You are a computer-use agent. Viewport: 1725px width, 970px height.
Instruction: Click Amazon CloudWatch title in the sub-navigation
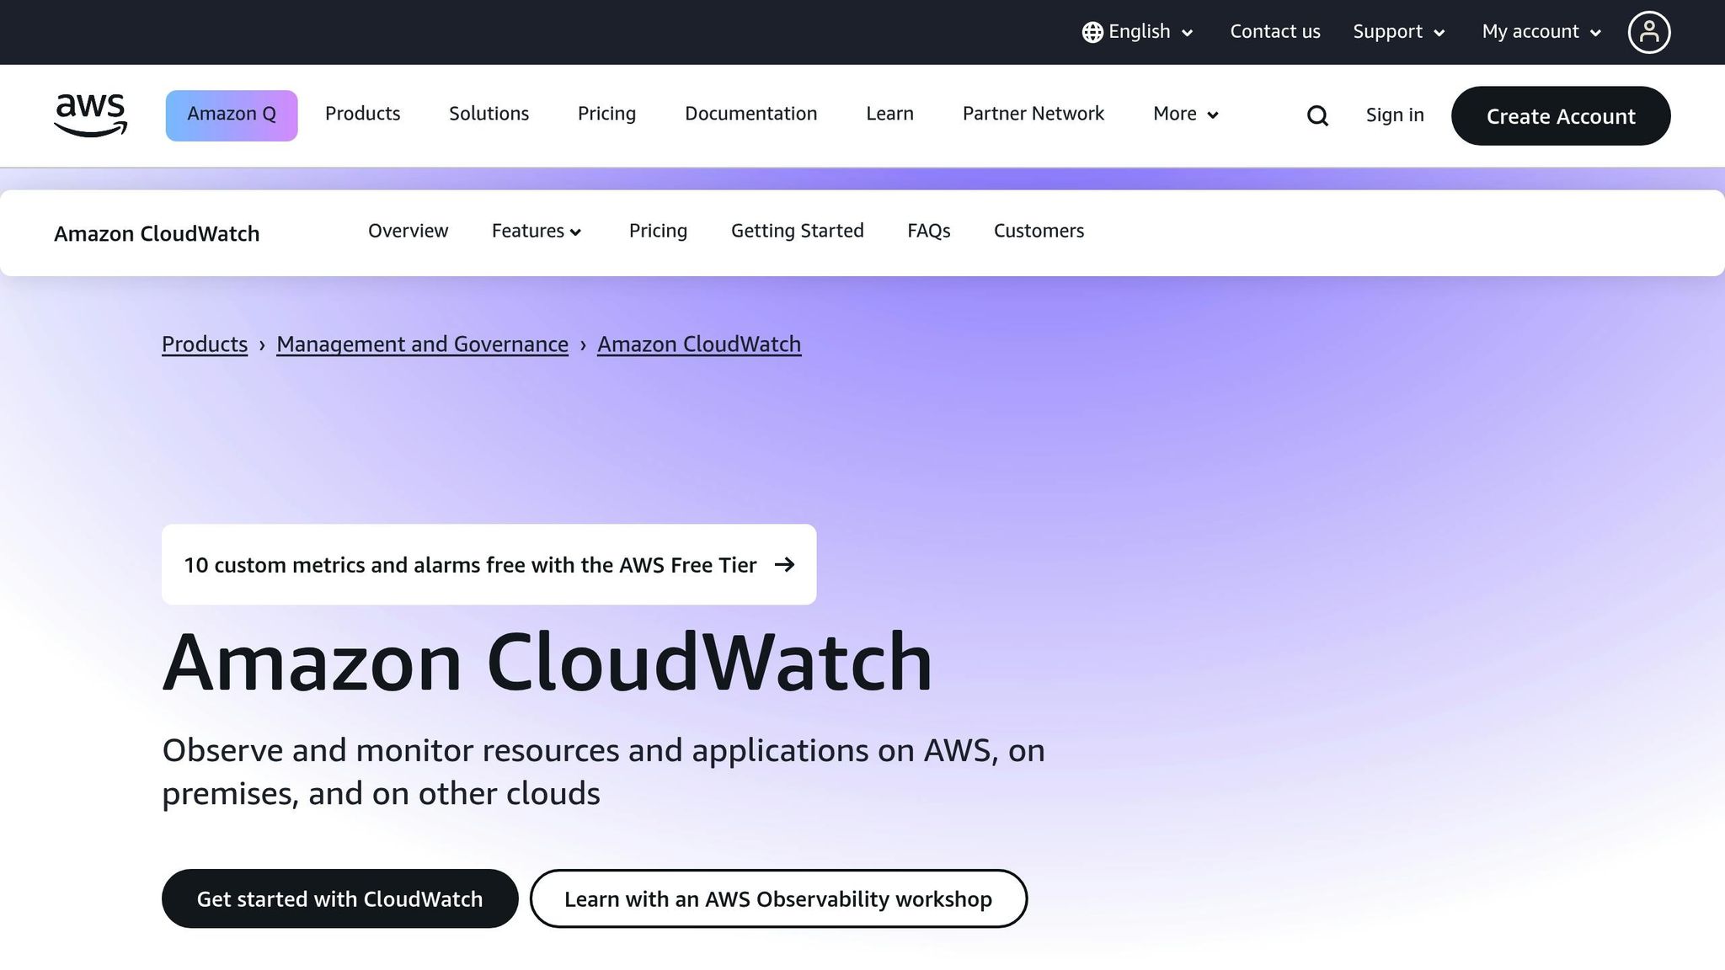coord(157,233)
